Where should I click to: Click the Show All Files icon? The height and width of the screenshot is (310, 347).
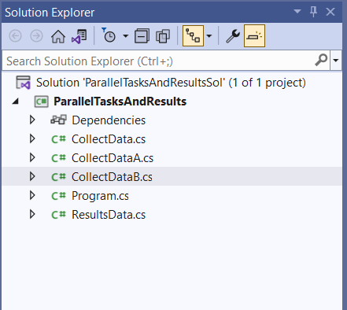pos(163,36)
